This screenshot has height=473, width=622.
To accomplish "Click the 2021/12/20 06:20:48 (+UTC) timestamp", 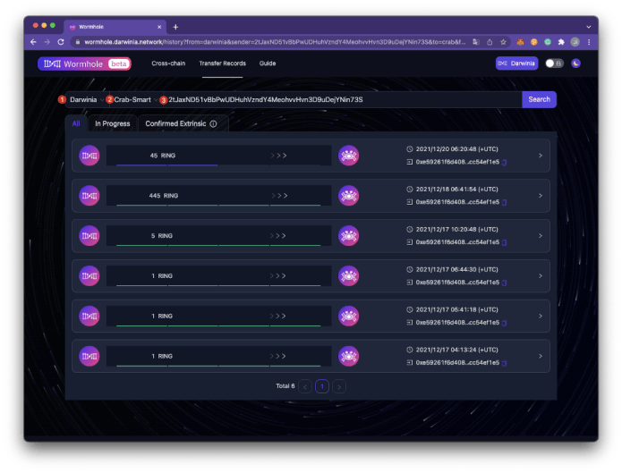I will pyautogui.click(x=456, y=149).
